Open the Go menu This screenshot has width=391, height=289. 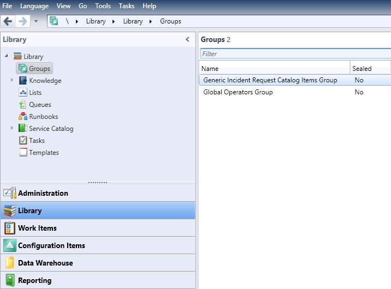coord(83,6)
